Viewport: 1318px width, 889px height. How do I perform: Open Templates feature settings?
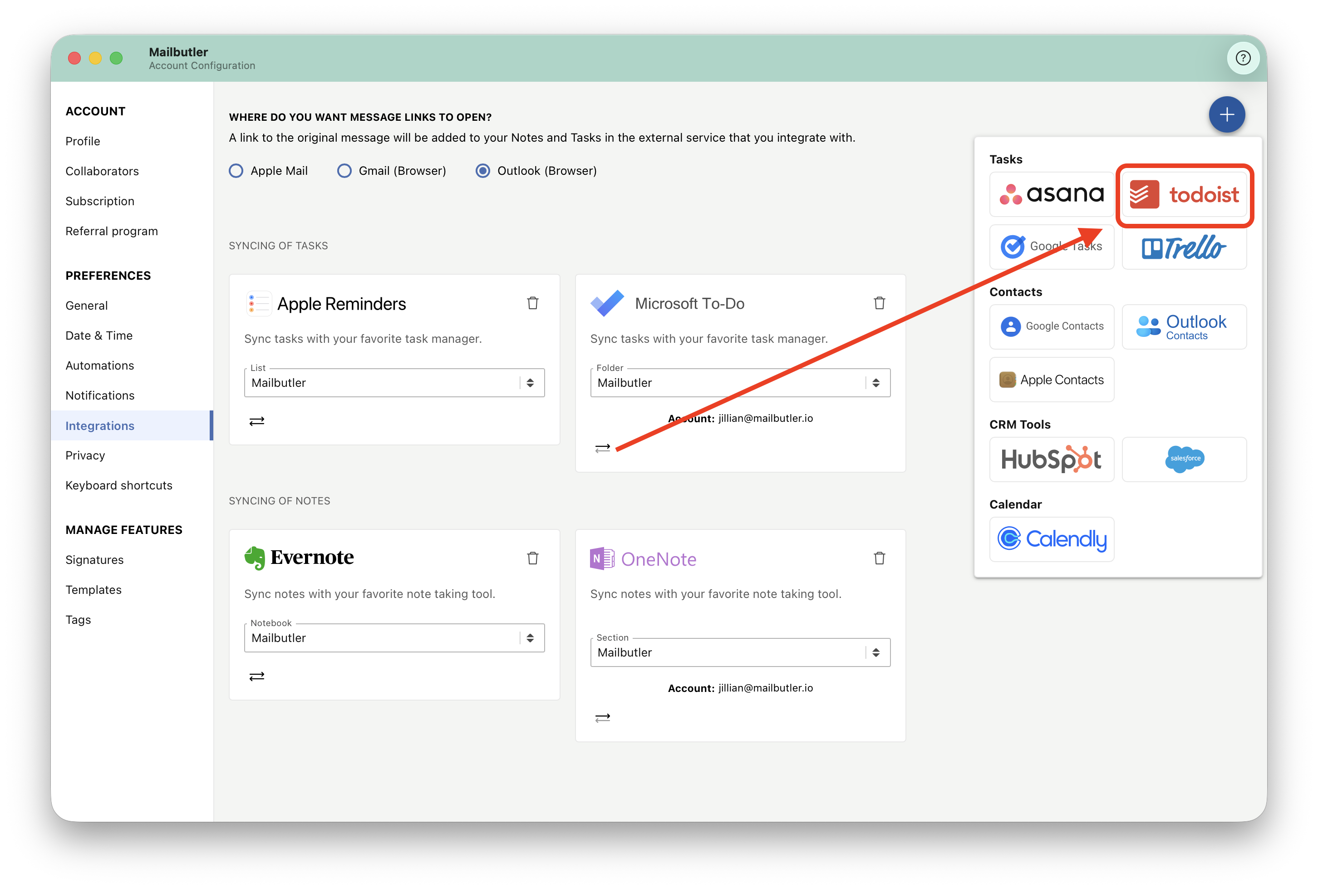coord(93,590)
